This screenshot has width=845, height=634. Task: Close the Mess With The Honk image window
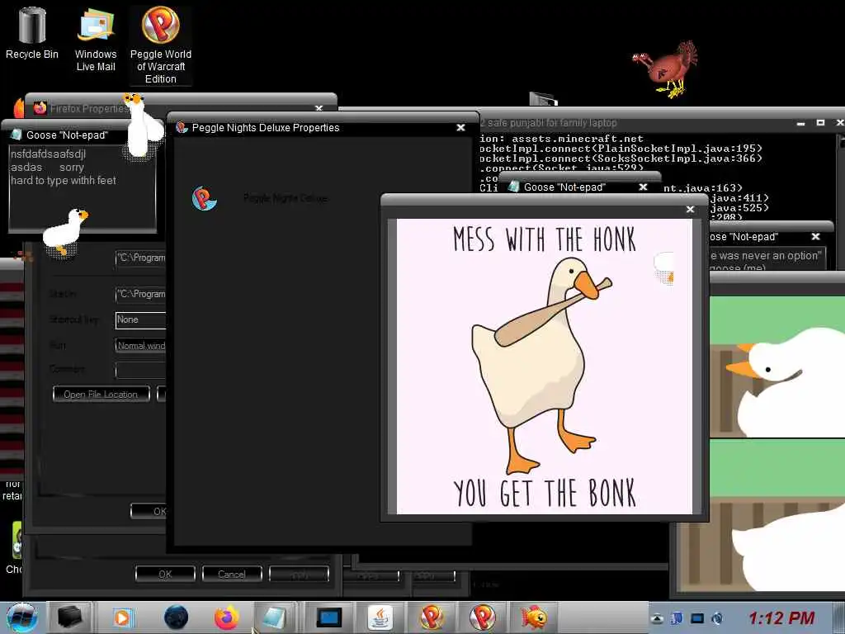click(691, 209)
